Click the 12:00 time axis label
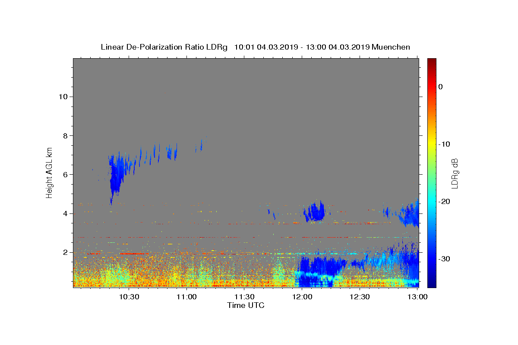The height and width of the screenshot is (345, 518). coord(302,297)
